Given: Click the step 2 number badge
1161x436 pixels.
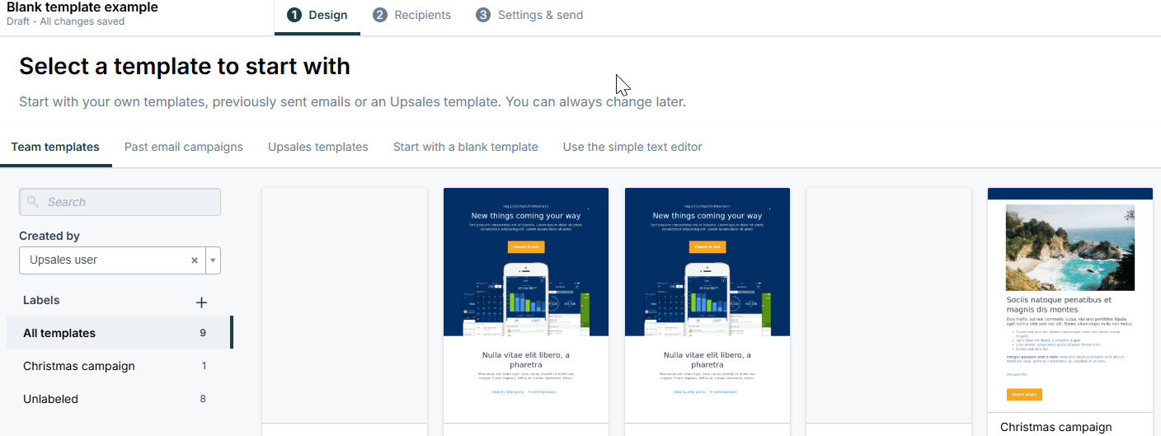Looking at the screenshot, I should point(380,15).
